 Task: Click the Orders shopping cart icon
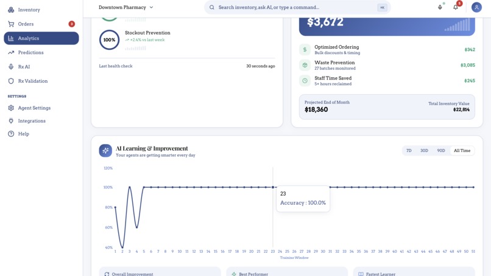(11, 24)
